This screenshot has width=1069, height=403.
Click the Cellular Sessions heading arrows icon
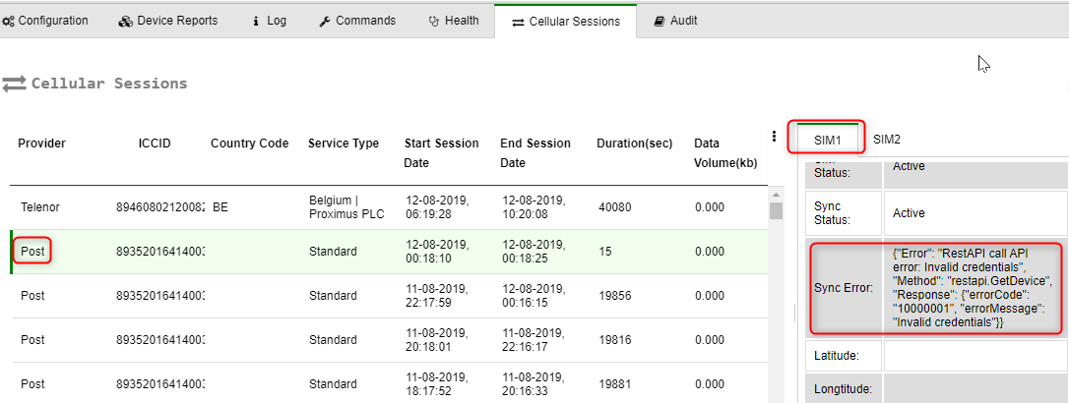(x=14, y=85)
